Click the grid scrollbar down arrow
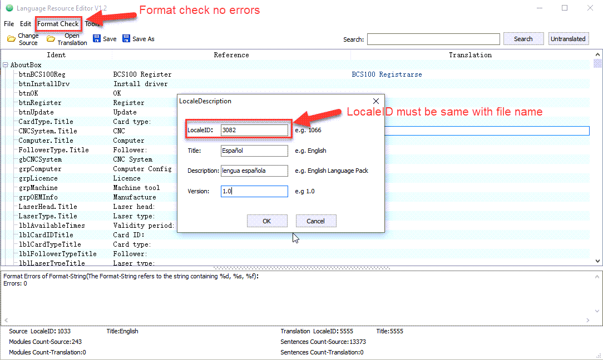 597,261
